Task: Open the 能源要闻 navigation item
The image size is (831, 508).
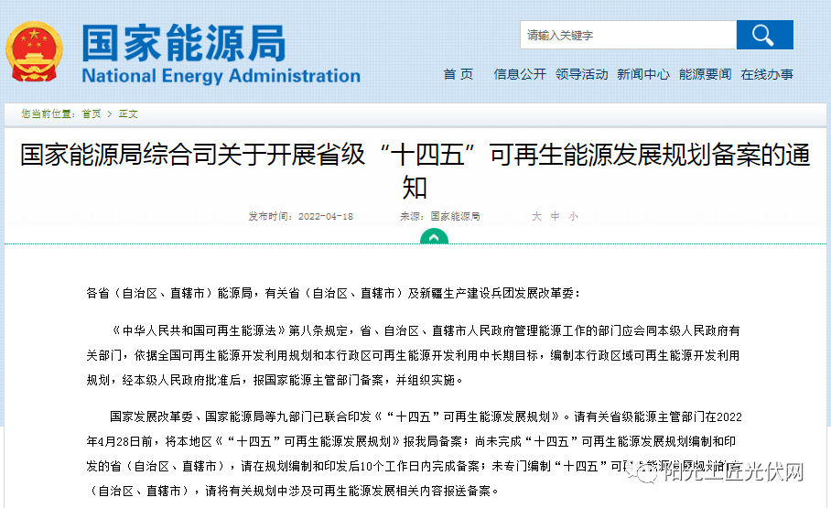Action: [x=705, y=74]
